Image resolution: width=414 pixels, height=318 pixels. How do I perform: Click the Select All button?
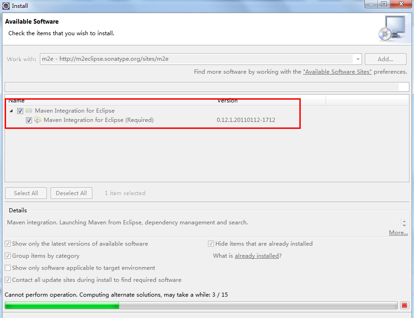26,193
